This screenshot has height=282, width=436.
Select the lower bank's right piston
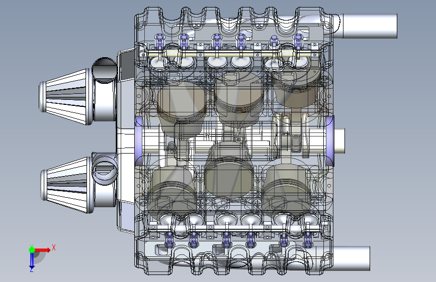click(x=287, y=190)
